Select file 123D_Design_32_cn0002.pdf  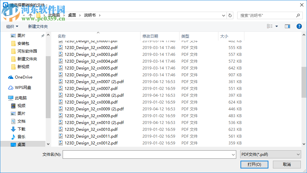[x=91, y=48]
